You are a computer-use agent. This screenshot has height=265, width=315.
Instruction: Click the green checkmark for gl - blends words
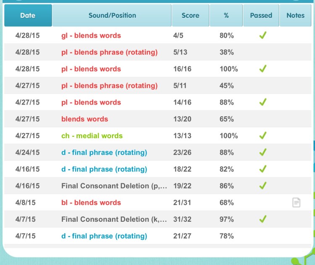262,36
